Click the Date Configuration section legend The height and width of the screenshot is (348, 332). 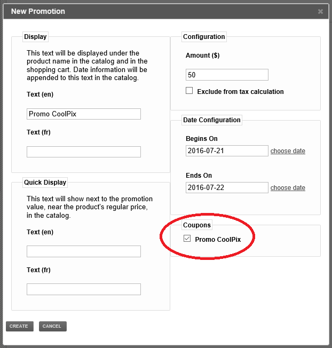click(x=212, y=120)
